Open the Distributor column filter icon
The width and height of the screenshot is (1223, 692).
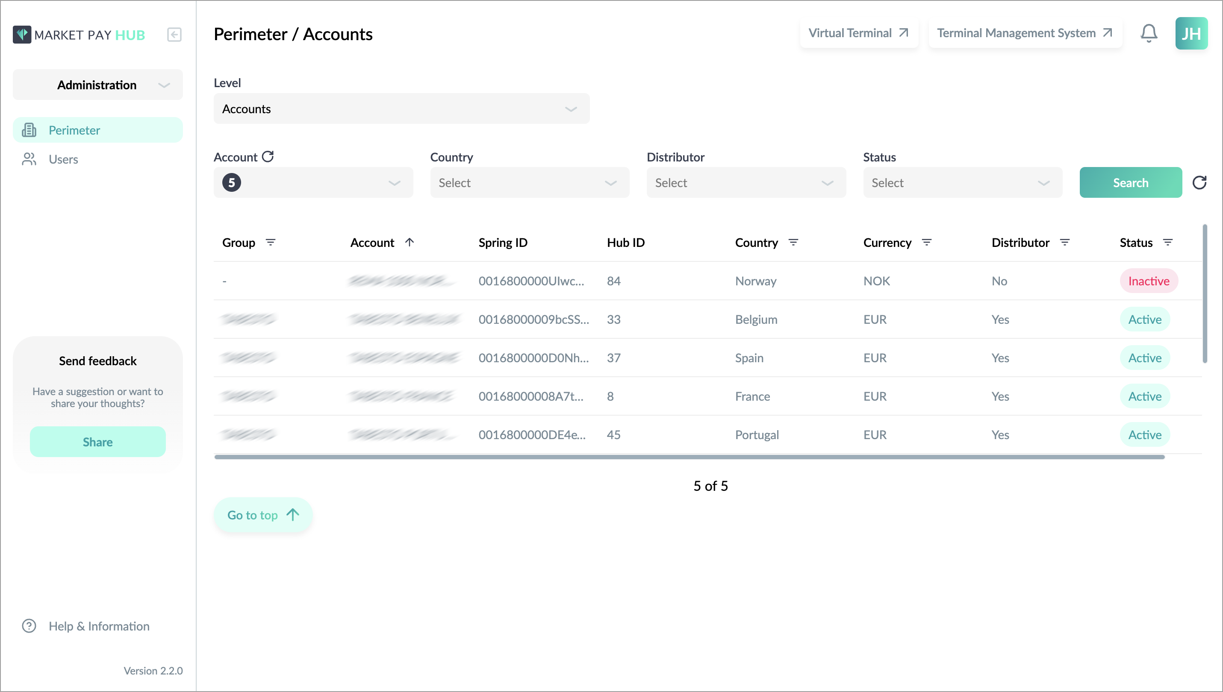click(1065, 242)
